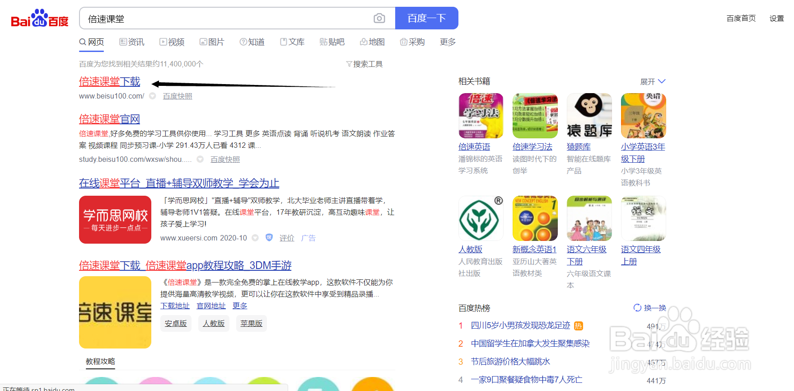Open 更多 link under 3DM result
This screenshot has width=794, height=391.
[240, 306]
